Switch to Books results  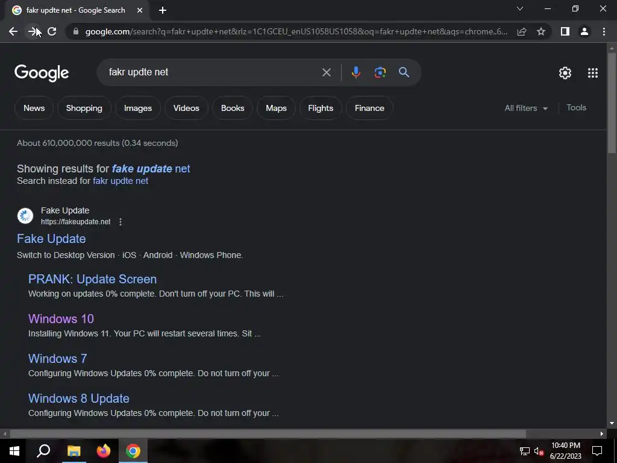pyautogui.click(x=233, y=109)
